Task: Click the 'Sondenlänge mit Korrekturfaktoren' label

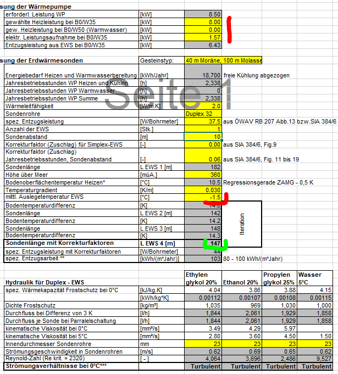Action: click(x=60, y=243)
